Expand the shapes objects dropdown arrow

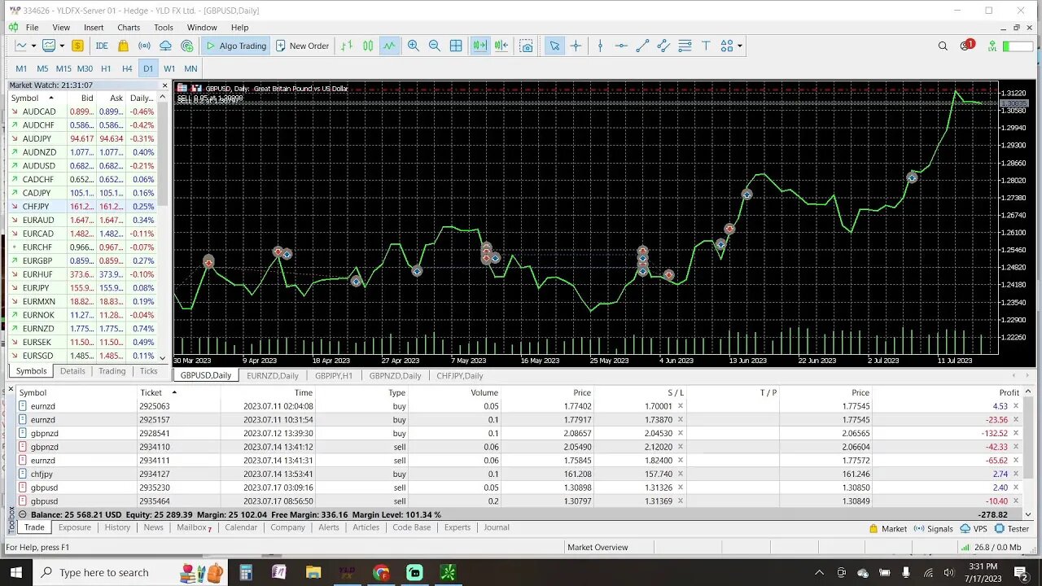pos(740,46)
